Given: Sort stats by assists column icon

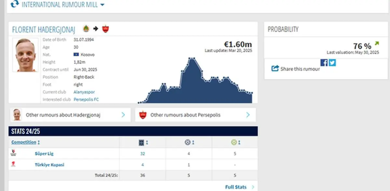Looking at the screenshot, I should [x=235, y=142].
